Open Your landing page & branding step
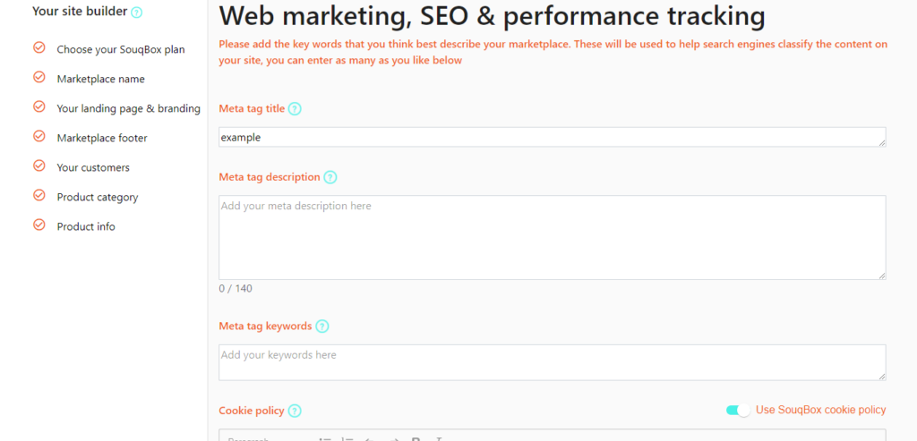917x441 pixels. click(129, 108)
